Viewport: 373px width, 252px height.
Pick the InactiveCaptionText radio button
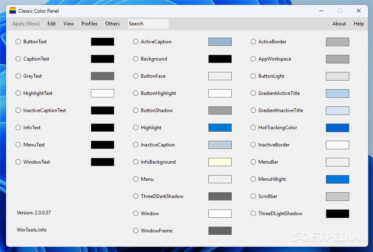(18, 110)
